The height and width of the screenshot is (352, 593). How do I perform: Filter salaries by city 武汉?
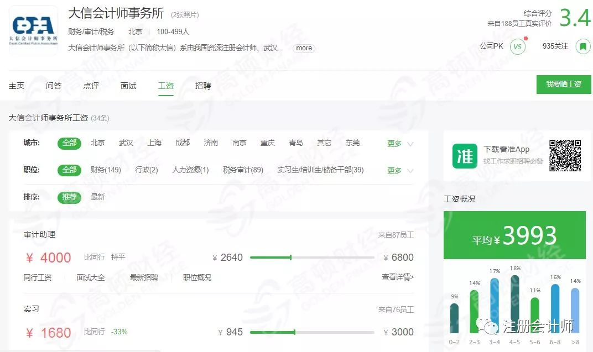(x=126, y=143)
